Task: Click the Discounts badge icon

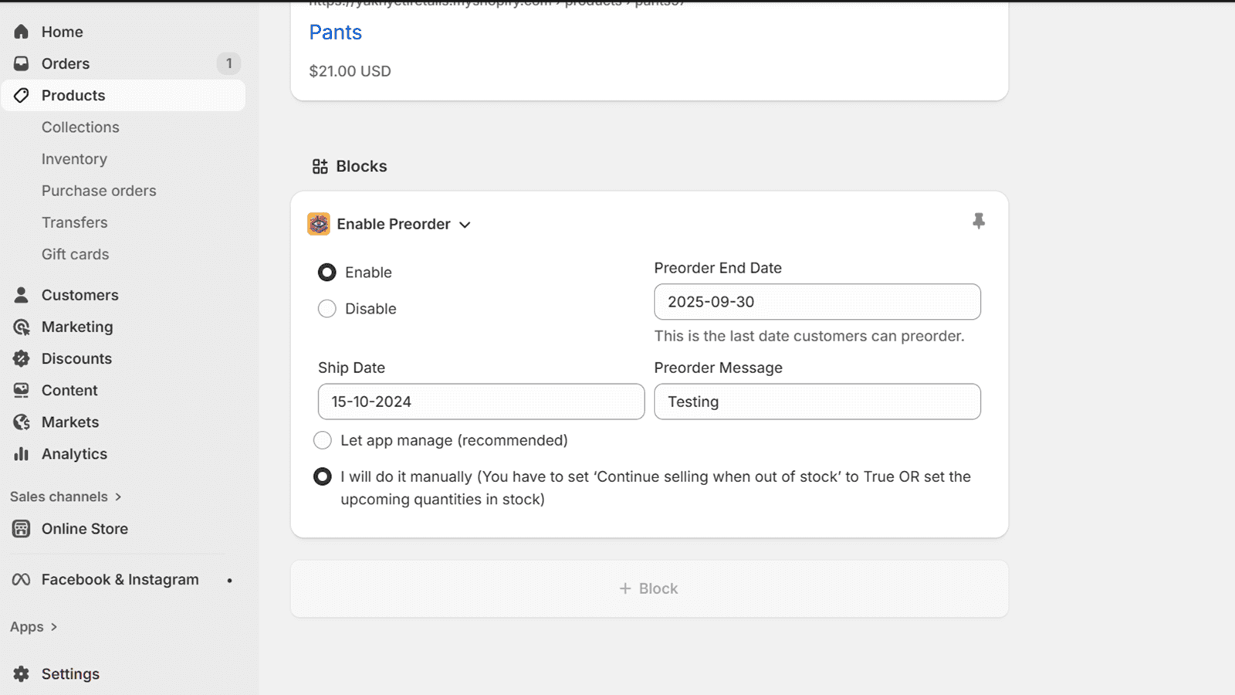Action: click(22, 358)
